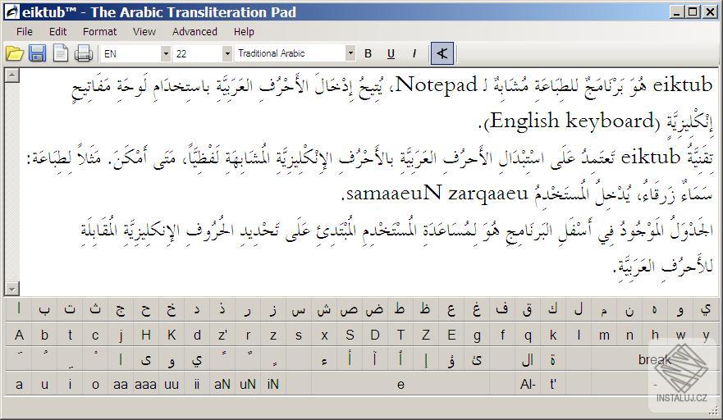The image size is (723, 420).
Task: Click the 'English keyboard' text in the editor
Action: (x=573, y=121)
